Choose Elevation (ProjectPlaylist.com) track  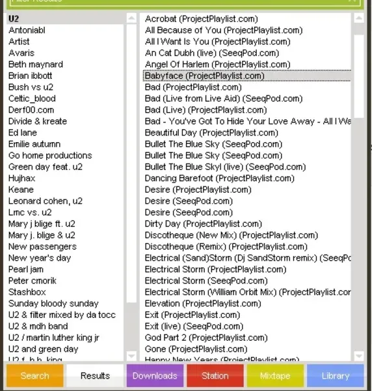coord(203,304)
